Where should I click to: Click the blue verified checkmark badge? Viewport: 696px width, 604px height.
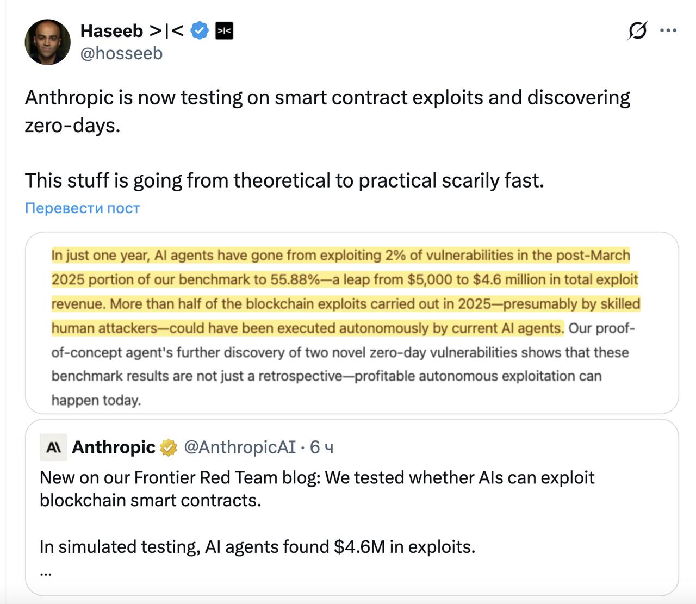pyautogui.click(x=200, y=31)
